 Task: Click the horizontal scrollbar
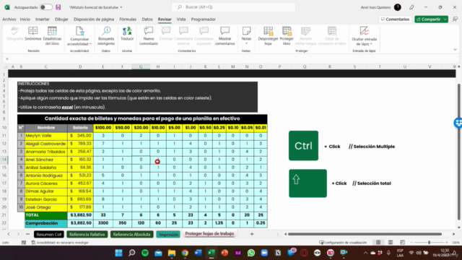(365, 234)
